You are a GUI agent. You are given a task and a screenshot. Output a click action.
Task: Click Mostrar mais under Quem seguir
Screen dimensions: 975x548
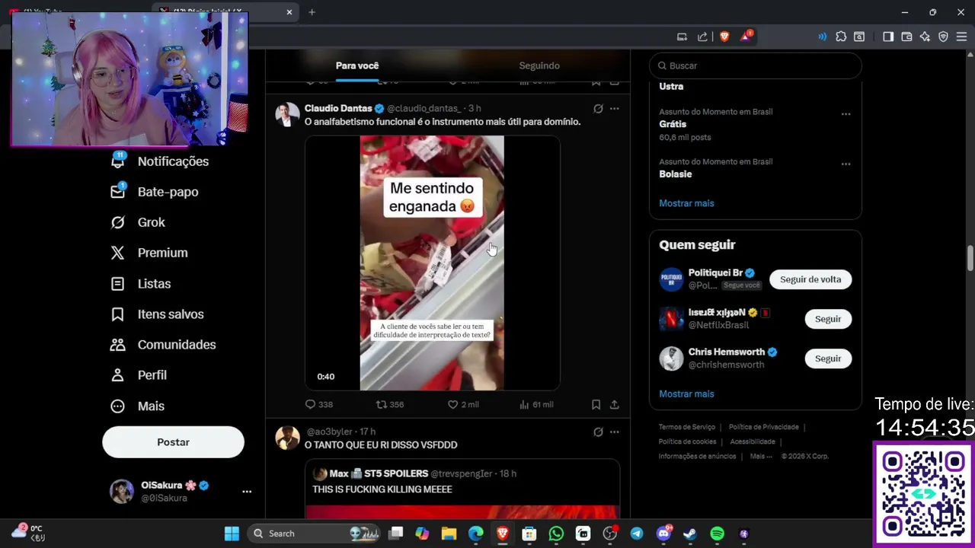[686, 393]
